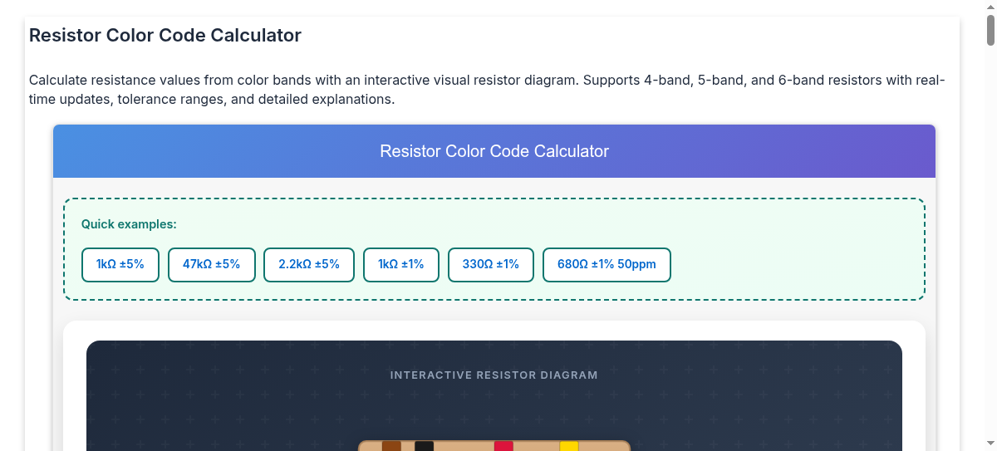
Task: Load the 680Ω ±1% 50ppm example
Action: [x=607, y=265]
